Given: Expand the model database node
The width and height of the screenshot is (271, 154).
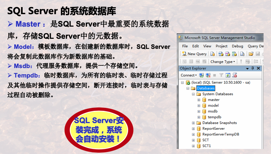Looking at the screenshot, I should 199,106.
